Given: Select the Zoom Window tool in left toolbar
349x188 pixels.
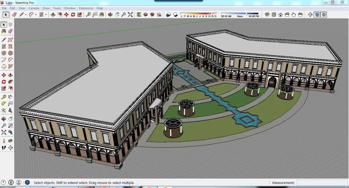Looking at the screenshot, I should pos(10,126).
